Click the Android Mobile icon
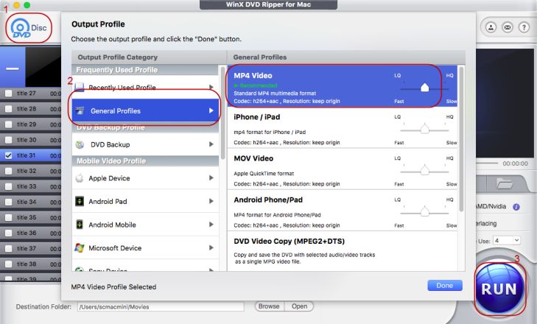Viewport: 537px width, 324px height. point(80,225)
